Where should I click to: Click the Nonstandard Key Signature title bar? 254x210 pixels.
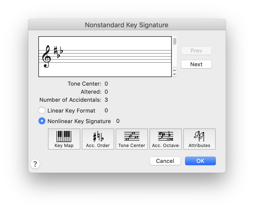(x=126, y=25)
